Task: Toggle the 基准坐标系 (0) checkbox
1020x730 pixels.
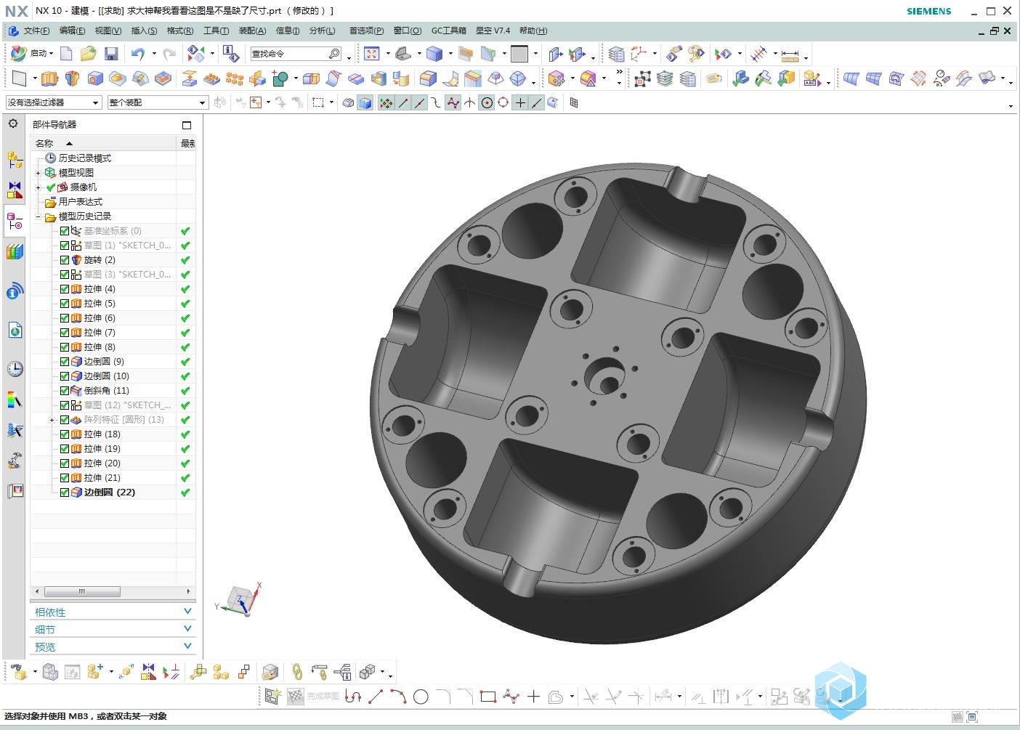Action: click(x=65, y=231)
